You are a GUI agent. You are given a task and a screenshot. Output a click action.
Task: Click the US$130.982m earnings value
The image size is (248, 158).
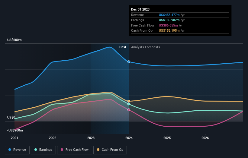tap(169, 20)
